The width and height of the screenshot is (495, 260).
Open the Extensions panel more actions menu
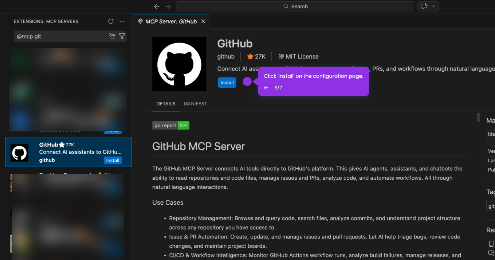click(x=122, y=21)
